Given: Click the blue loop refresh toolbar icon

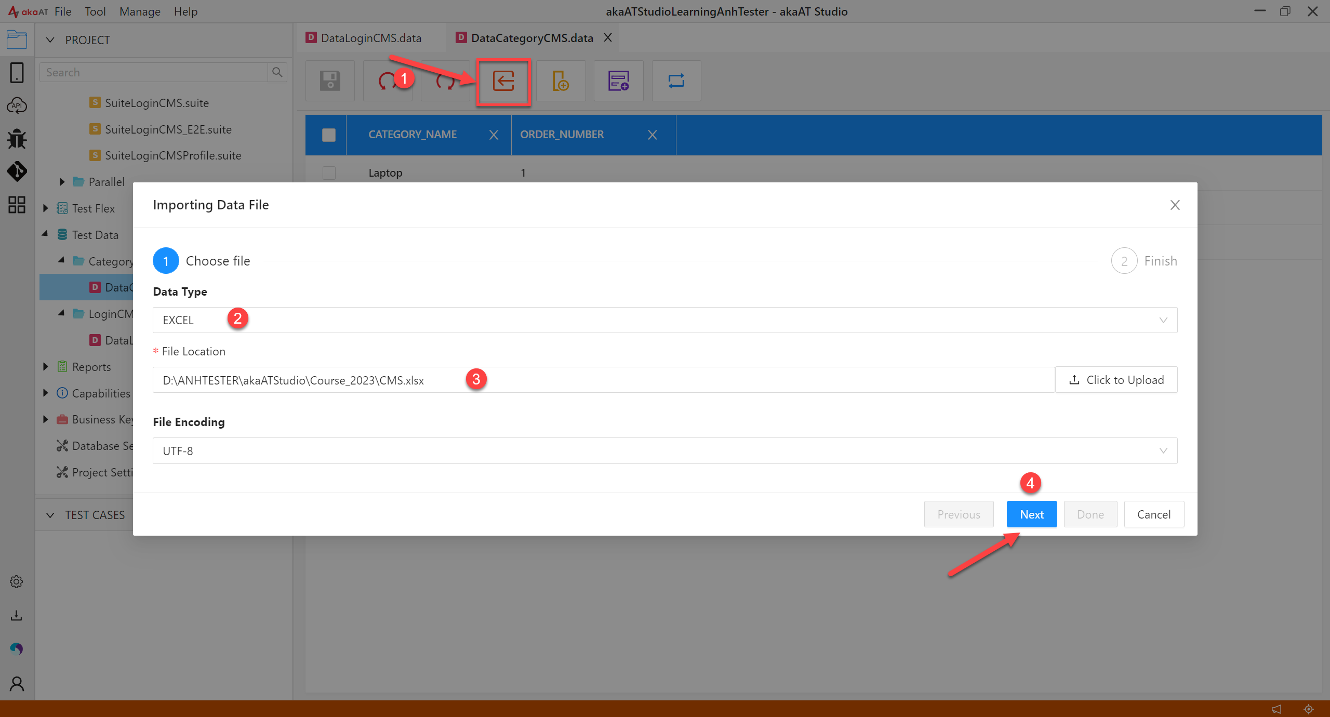Looking at the screenshot, I should coord(676,81).
